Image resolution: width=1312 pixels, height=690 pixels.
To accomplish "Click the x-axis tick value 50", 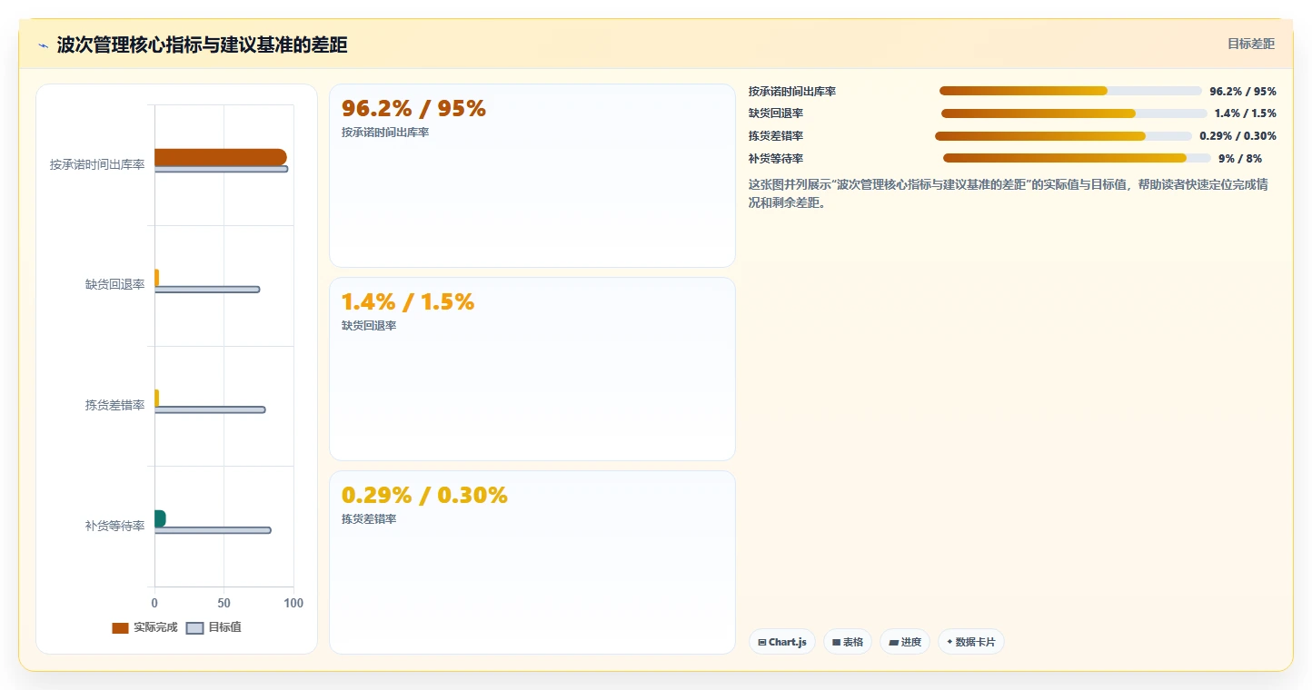I will click(x=224, y=603).
